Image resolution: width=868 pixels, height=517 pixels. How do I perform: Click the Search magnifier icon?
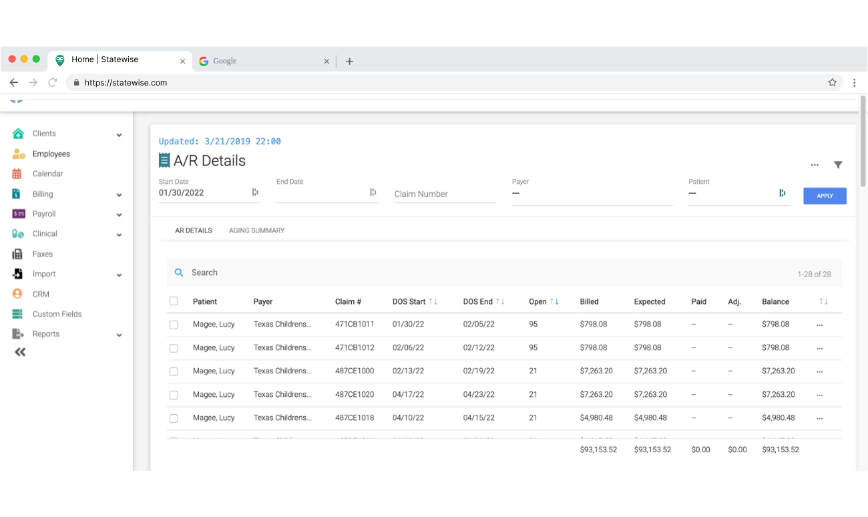pos(179,273)
